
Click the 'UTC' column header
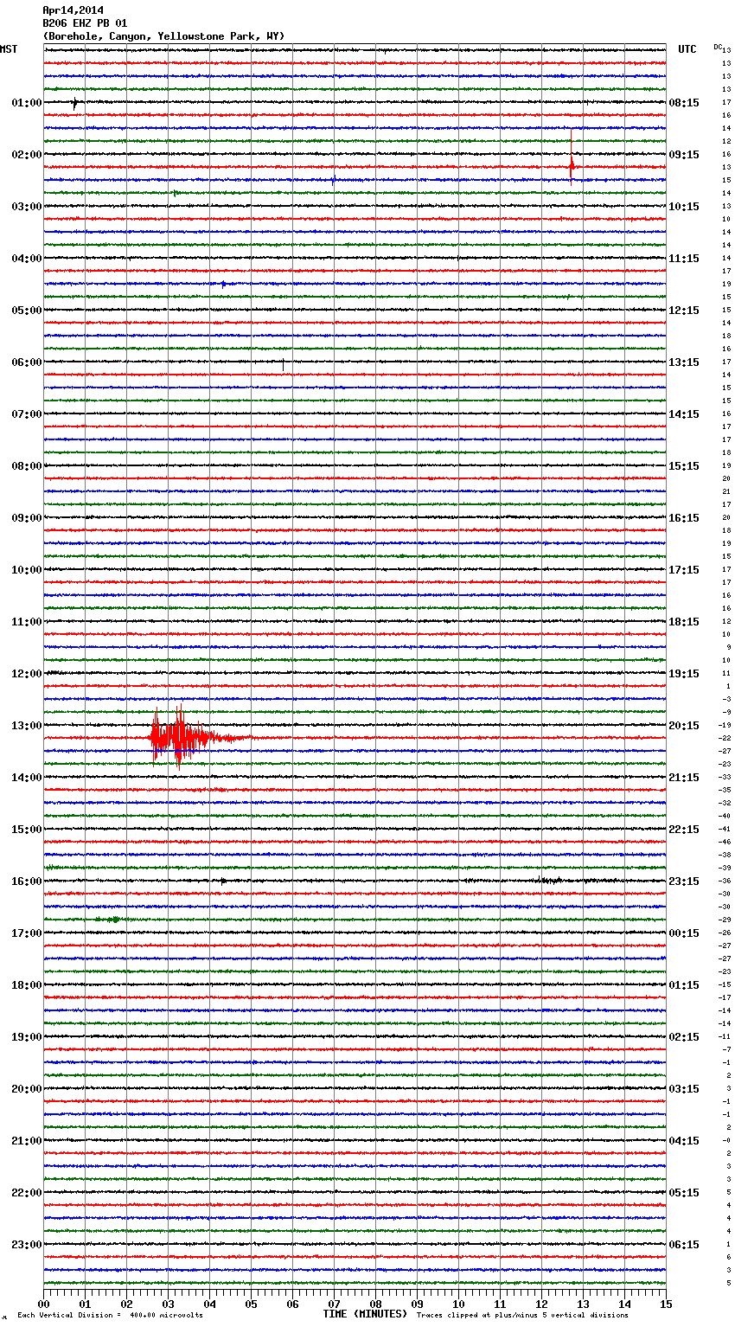click(687, 49)
